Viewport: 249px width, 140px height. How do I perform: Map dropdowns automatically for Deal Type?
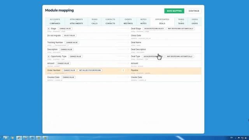[180, 56]
